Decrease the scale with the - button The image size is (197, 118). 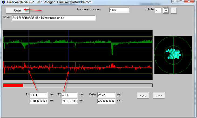pos(174,10)
